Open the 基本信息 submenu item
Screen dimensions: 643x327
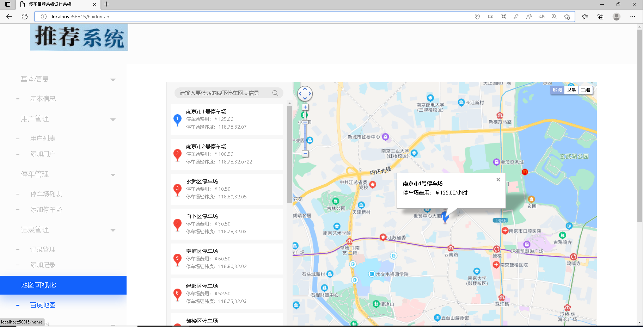43,99
